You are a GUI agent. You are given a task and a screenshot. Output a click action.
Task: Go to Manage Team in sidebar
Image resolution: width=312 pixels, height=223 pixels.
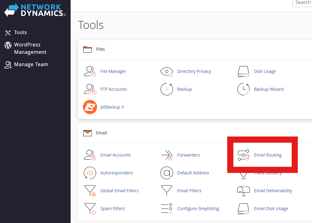(x=31, y=65)
